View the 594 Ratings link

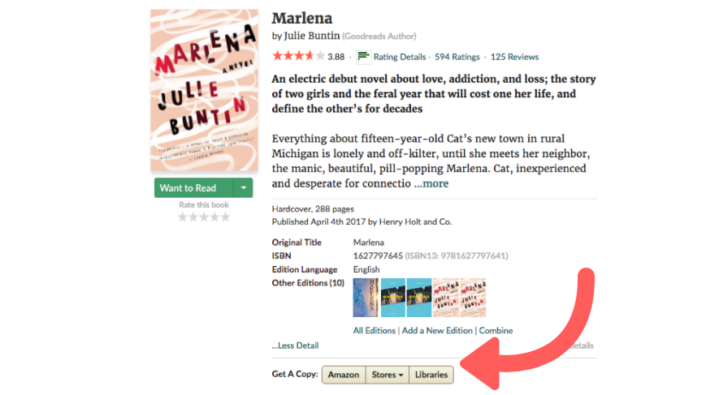[x=457, y=57]
